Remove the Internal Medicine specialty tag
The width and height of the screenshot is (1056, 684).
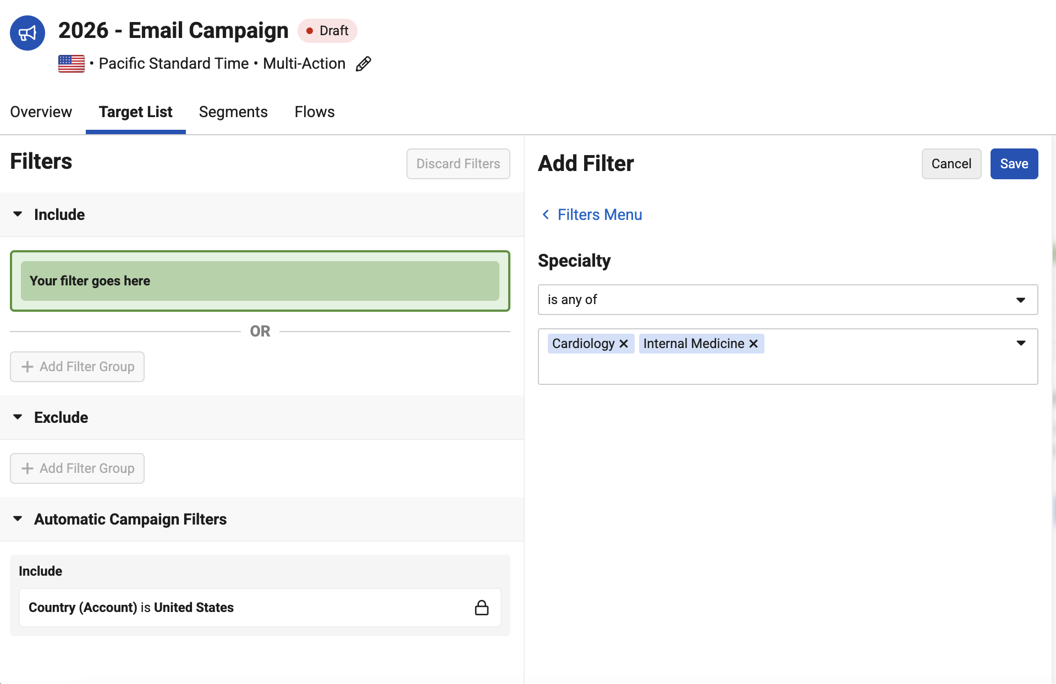tap(754, 344)
